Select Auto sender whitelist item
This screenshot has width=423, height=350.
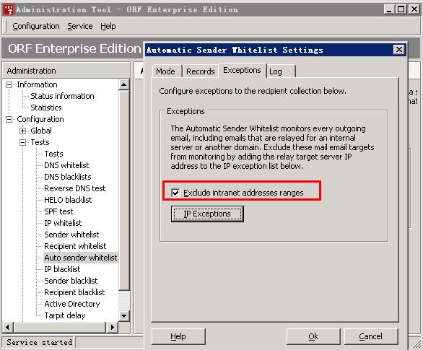click(x=81, y=258)
